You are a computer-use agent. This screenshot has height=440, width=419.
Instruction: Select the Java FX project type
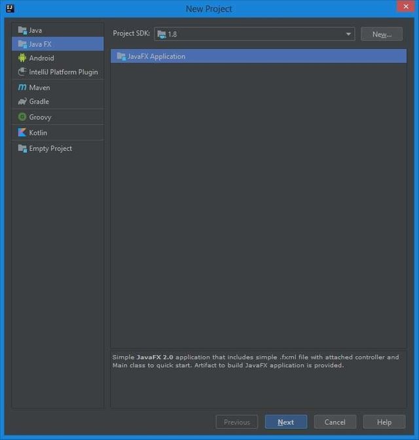[x=58, y=44]
